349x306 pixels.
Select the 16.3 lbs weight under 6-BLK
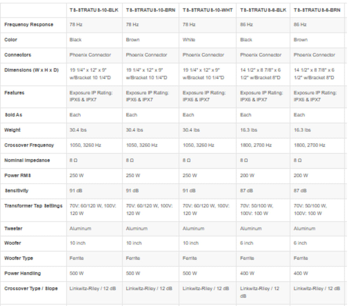coord(248,130)
